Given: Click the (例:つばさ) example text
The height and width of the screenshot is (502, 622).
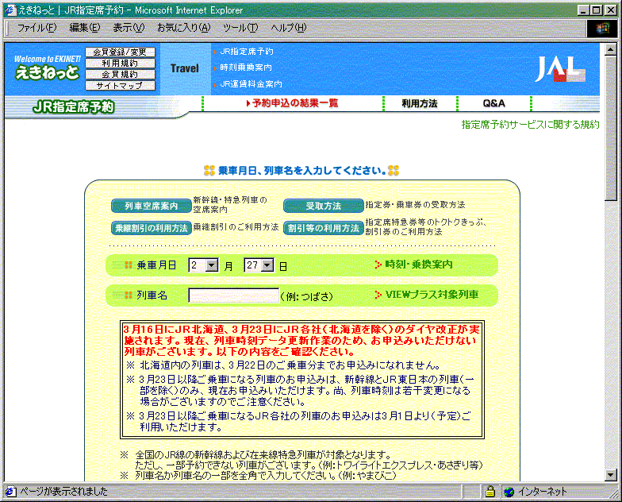Looking at the screenshot, I should [x=306, y=297].
